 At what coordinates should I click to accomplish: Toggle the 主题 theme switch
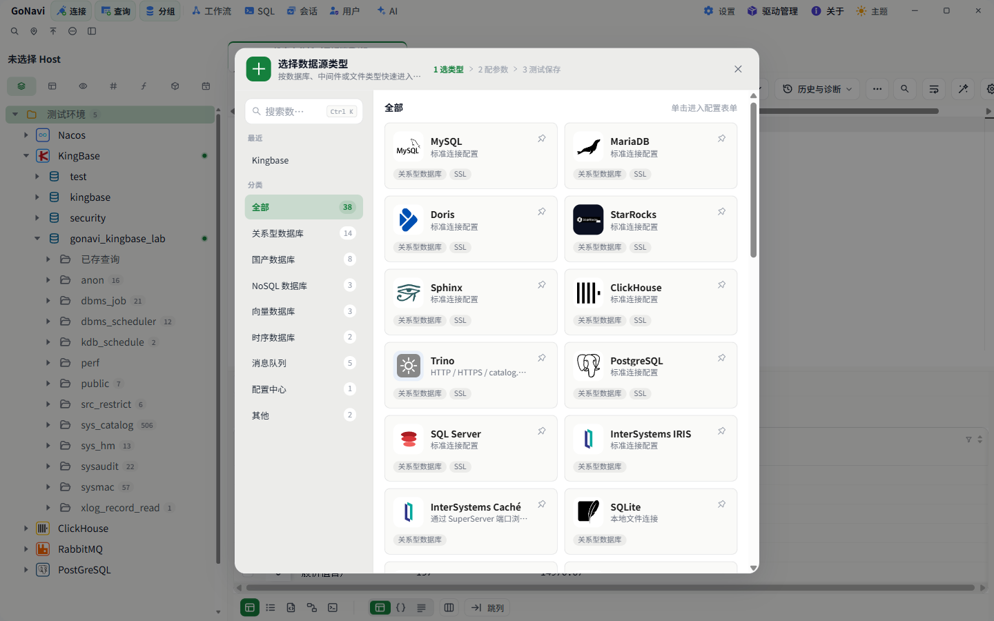(x=872, y=11)
